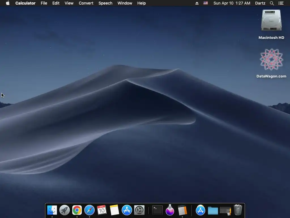This screenshot has width=290, height=218.
Task: Click the date and time in menu bar
Action: tap(232, 3)
